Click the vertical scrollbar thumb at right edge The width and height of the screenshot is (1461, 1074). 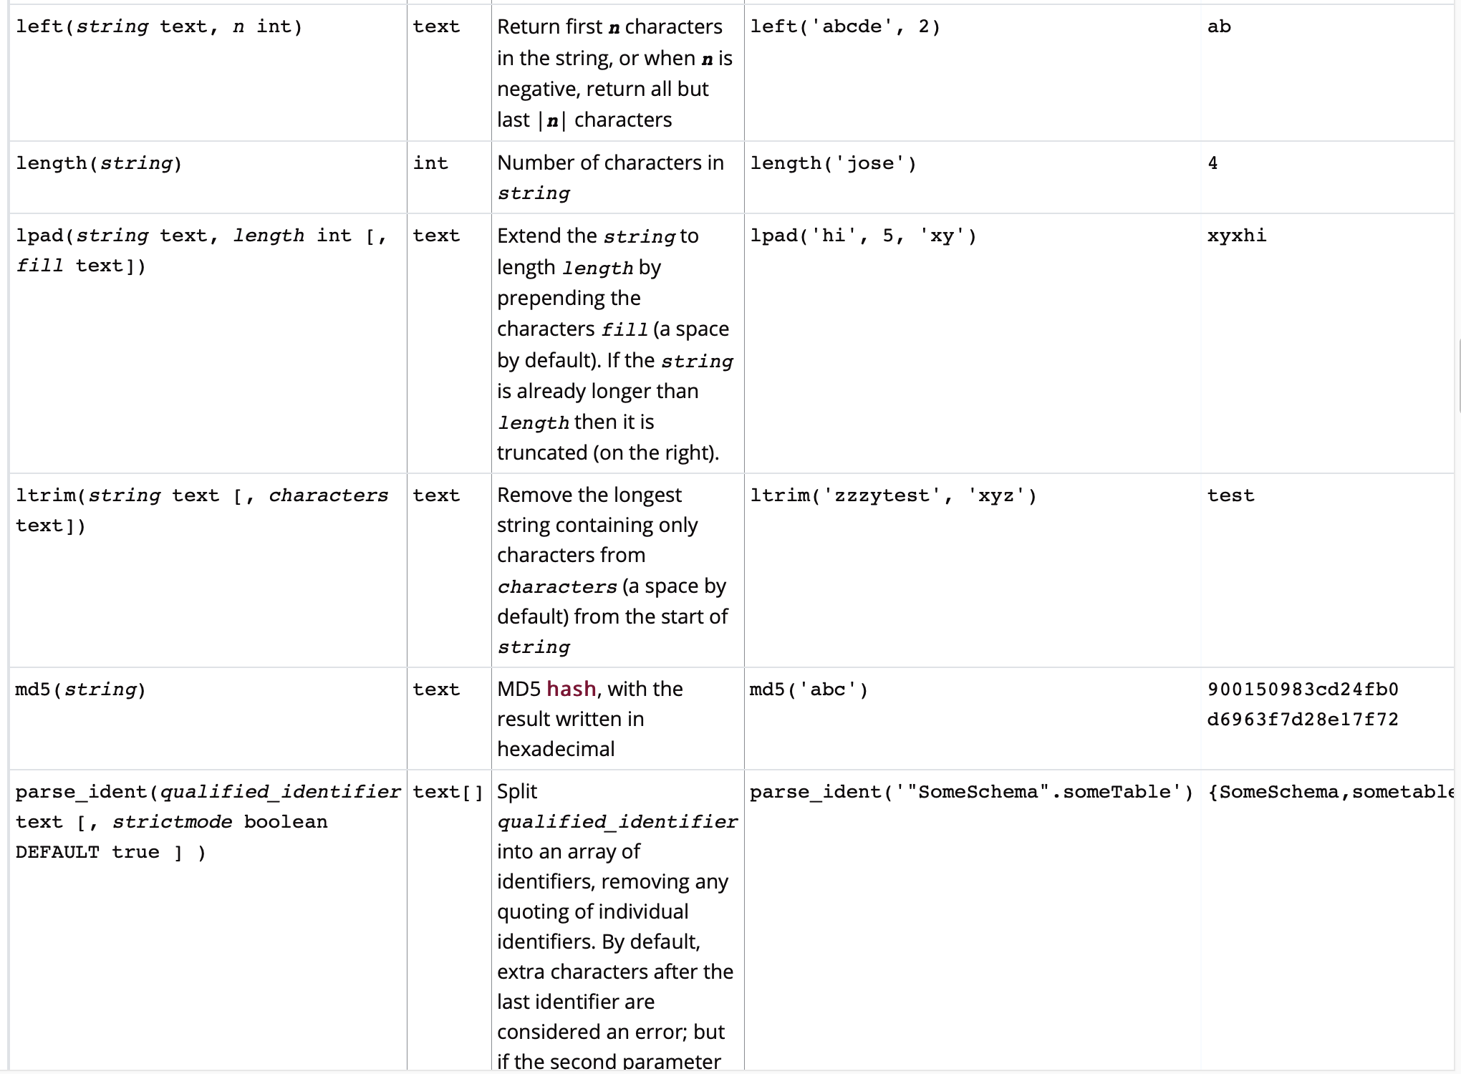point(1459,377)
